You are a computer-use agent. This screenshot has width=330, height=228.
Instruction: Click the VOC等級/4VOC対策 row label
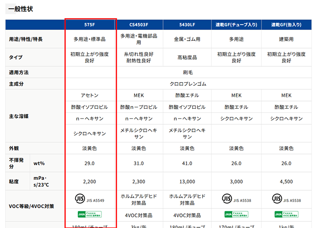coord(31,206)
